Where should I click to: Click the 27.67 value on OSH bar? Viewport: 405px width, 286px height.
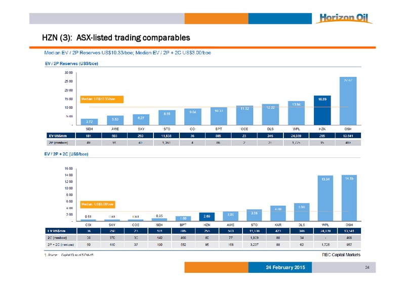coord(348,80)
